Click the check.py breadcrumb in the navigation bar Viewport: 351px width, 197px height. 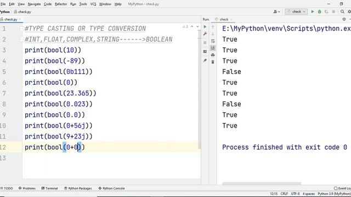coord(22,12)
